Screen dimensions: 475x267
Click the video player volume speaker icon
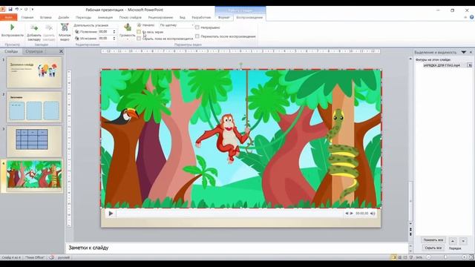[373, 214]
